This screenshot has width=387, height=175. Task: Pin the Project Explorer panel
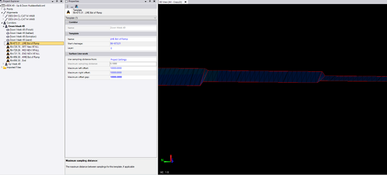57,2
